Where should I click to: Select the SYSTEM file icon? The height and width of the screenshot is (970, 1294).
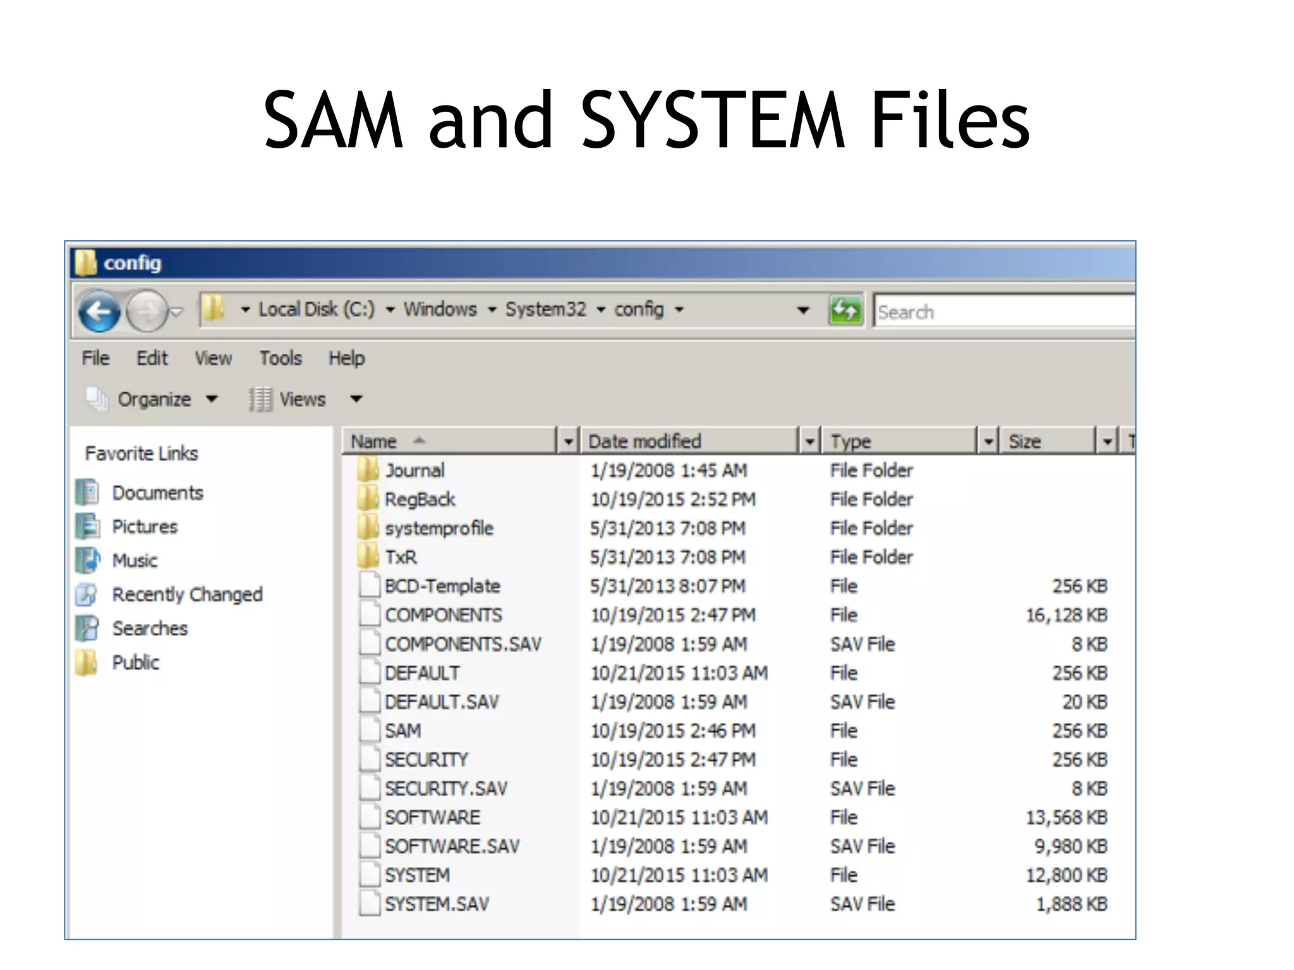370,875
